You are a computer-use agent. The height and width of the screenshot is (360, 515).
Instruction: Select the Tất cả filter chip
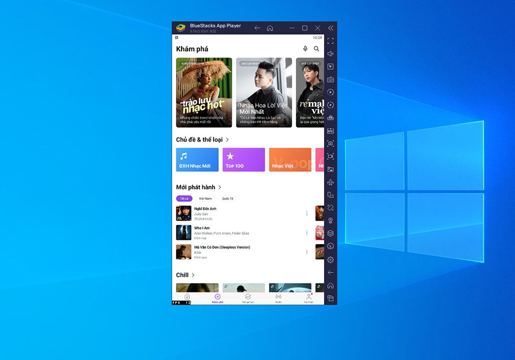[184, 199]
